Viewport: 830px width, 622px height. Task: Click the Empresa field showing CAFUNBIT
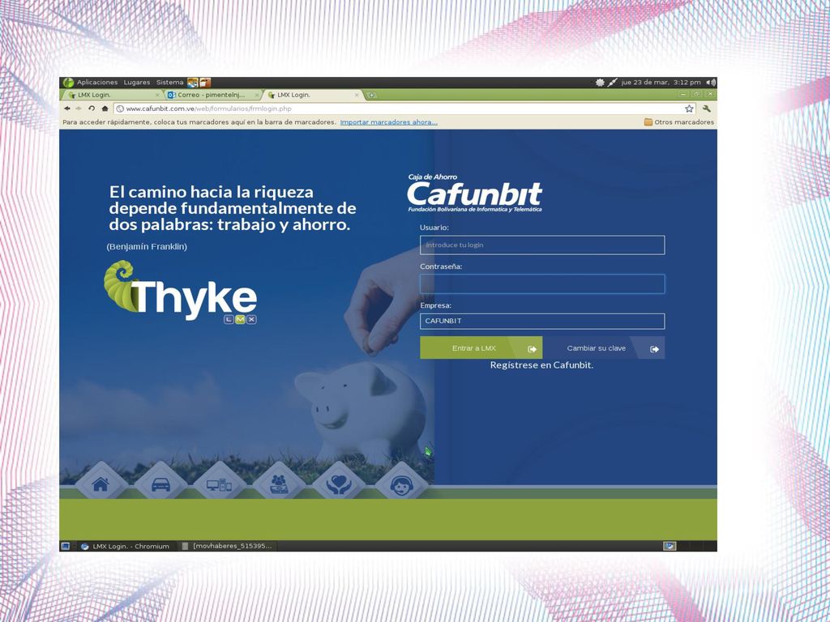[x=542, y=321]
